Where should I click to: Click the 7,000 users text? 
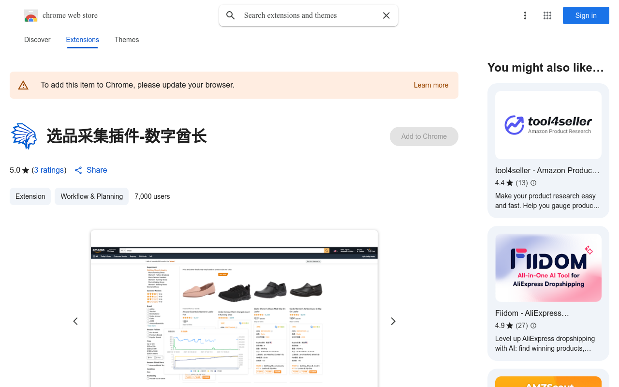pos(152,196)
